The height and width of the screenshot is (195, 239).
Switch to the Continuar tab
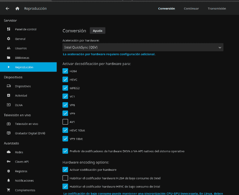click(191, 9)
